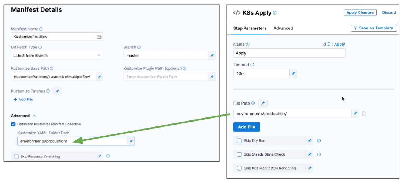Delete the environments/production file path entry
The image size is (404, 185).
[364, 113]
